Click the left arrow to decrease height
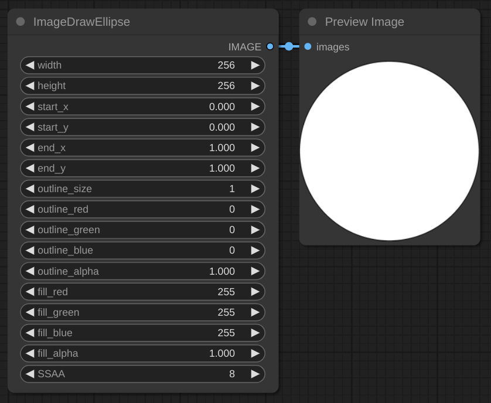Image resolution: width=491 pixels, height=403 pixels. tap(30, 86)
